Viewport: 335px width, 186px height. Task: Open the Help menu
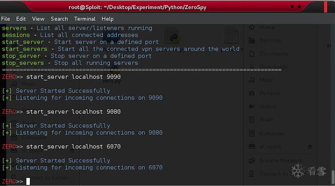(107, 19)
